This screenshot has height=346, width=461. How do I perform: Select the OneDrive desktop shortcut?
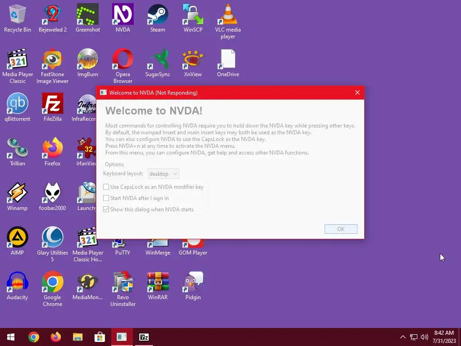(x=228, y=63)
